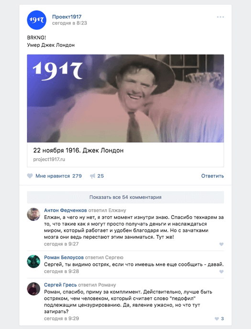This screenshot has width=251, height=329.
Task: Open the '22 ноября 1916. Джек Лондон' title
Action: tap(78, 151)
